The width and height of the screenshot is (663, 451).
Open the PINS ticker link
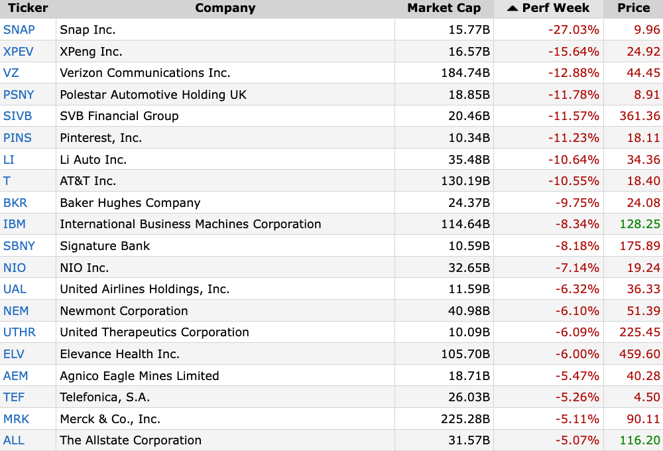click(17, 138)
